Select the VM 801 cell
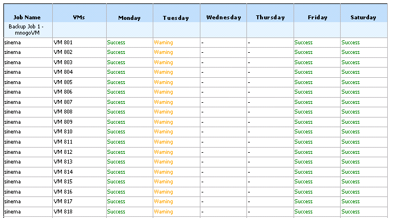Screen dimensions: 398x218 (63, 43)
